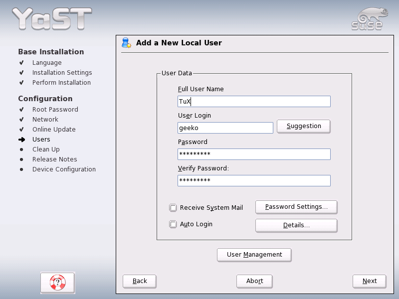Click the Add a New Local User title
This screenshot has width=399, height=299.
[x=179, y=43]
